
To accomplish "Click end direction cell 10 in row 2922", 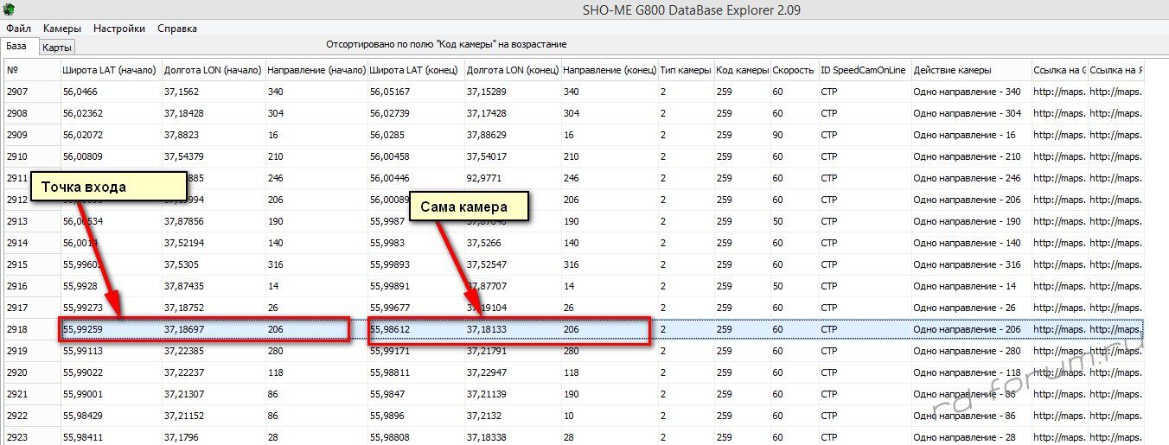I will pyautogui.click(x=609, y=416).
